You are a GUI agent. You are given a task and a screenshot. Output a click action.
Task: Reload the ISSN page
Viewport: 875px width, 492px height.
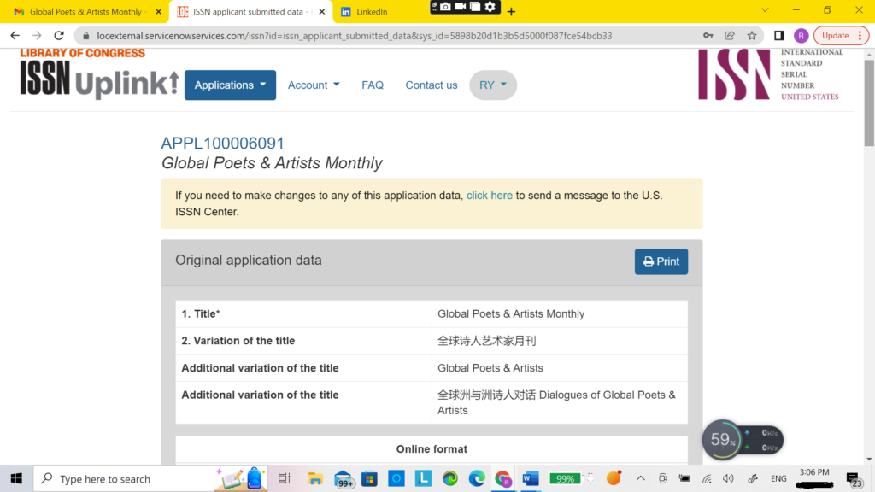[x=59, y=36]
